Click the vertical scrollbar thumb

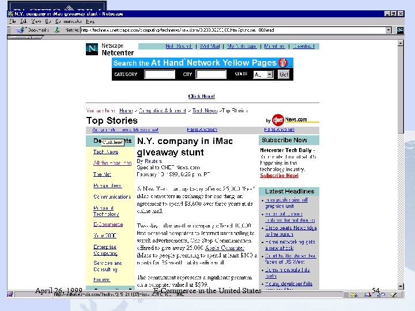401,90
